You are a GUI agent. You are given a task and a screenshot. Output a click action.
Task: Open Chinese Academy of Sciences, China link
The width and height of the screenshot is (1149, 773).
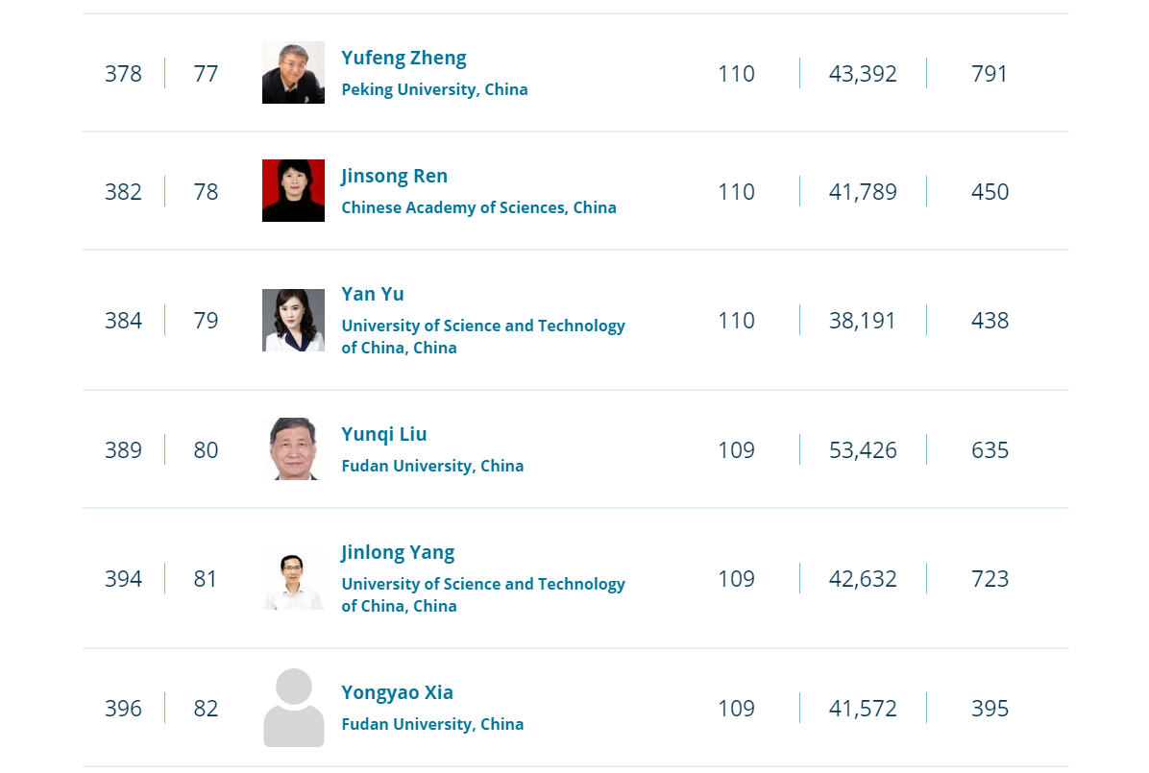(478, 207)
